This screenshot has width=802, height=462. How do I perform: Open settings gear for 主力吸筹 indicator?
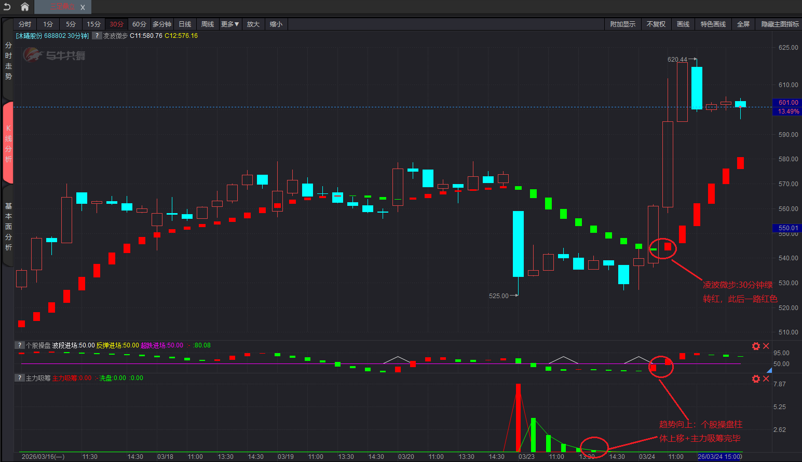(x=756, y=379)
